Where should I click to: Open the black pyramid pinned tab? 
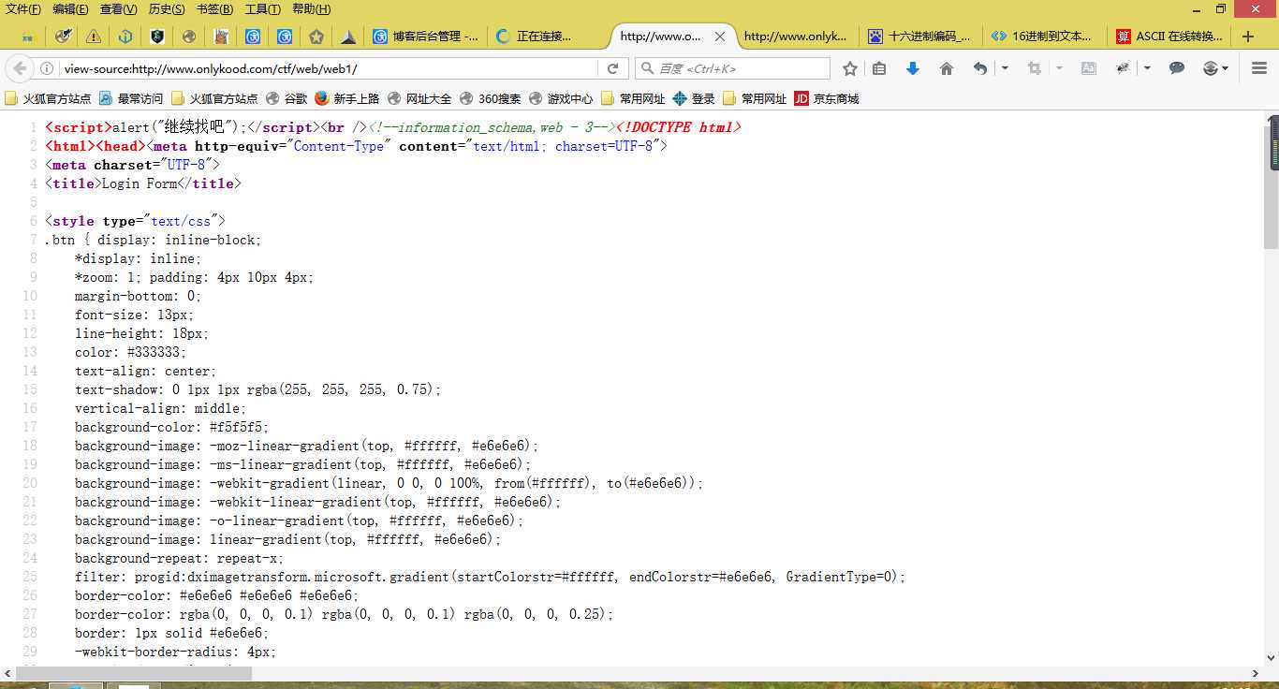click(x=348, y=37)
